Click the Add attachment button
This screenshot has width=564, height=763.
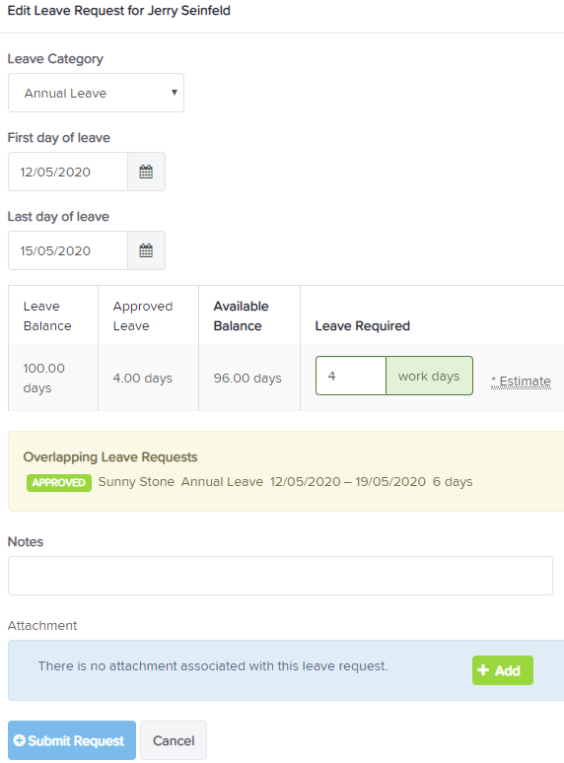[503, 670]
